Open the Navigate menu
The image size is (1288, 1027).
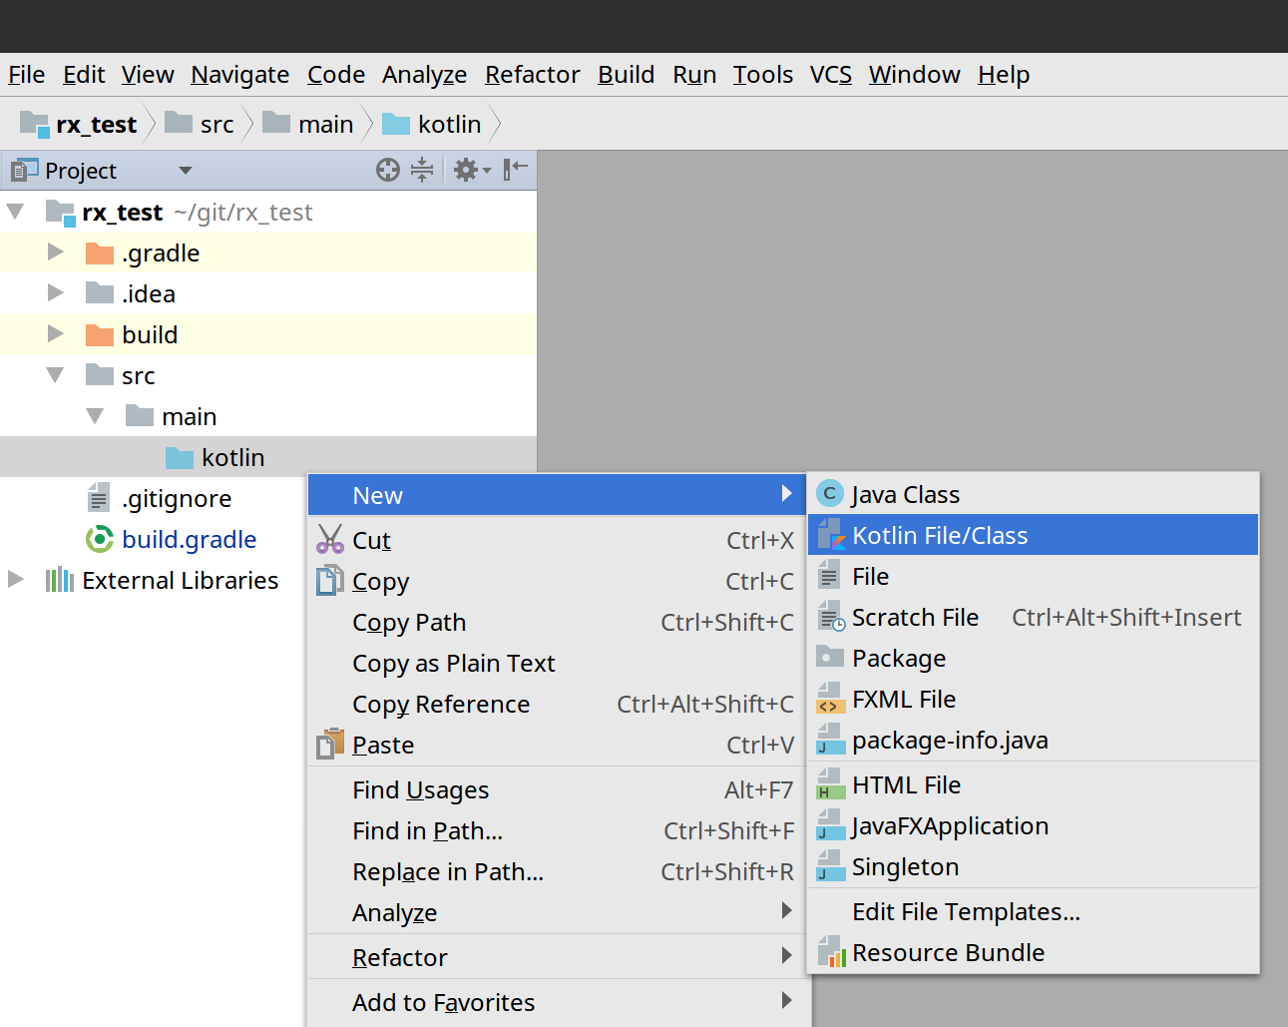pyautogui.click(x=240, y=75)
